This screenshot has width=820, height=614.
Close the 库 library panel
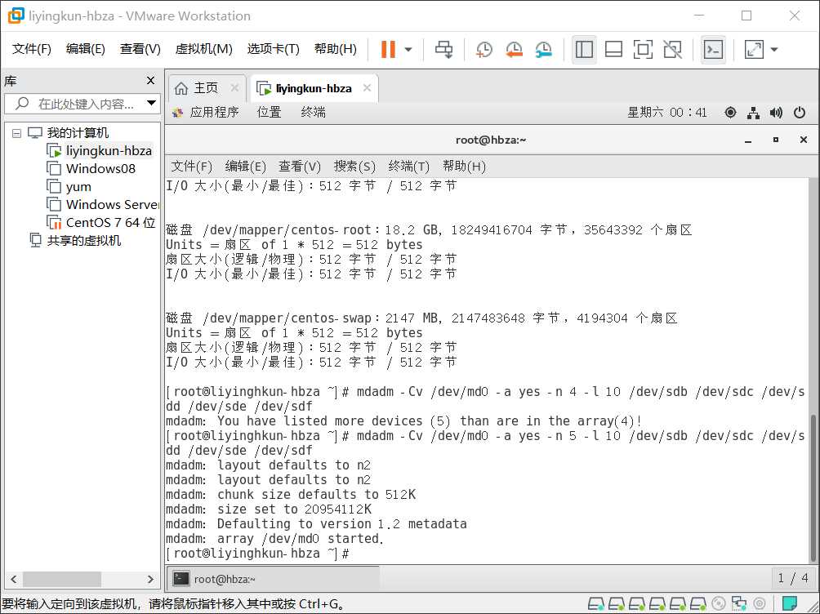(150, 81)
